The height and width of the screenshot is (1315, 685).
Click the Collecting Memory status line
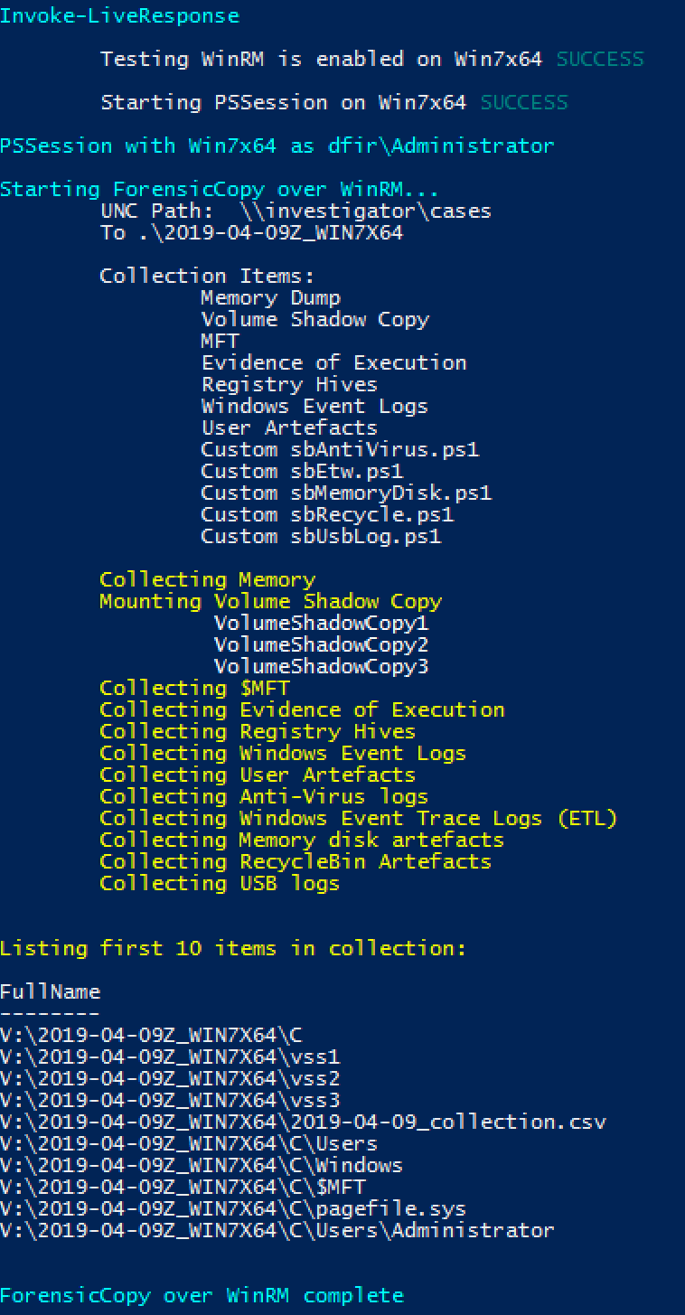[208, 580]
